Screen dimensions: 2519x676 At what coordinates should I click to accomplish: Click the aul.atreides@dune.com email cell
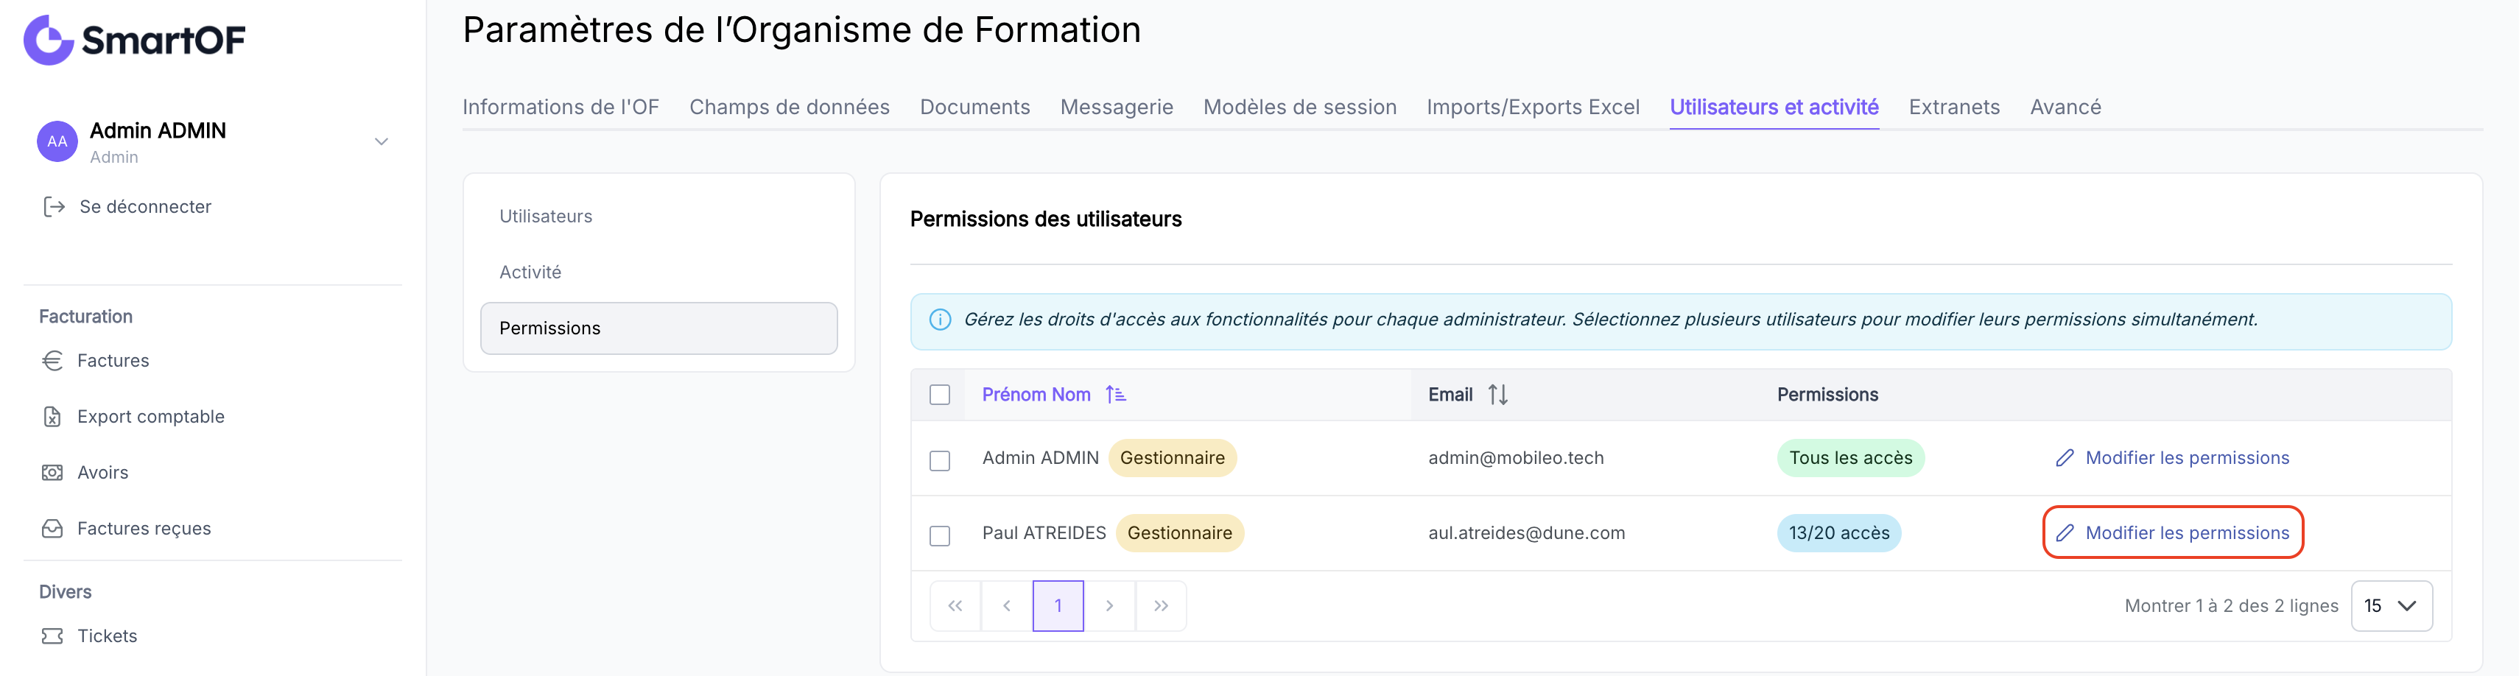[1526, 533]
